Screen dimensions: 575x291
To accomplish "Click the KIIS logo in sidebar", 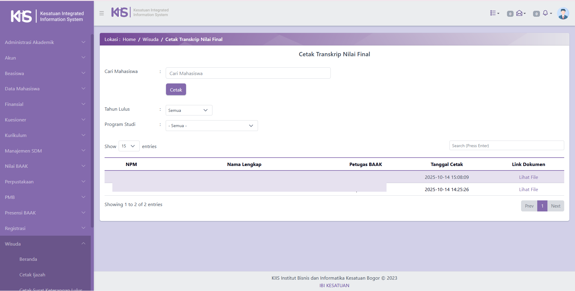I will [x=21, y=16].
